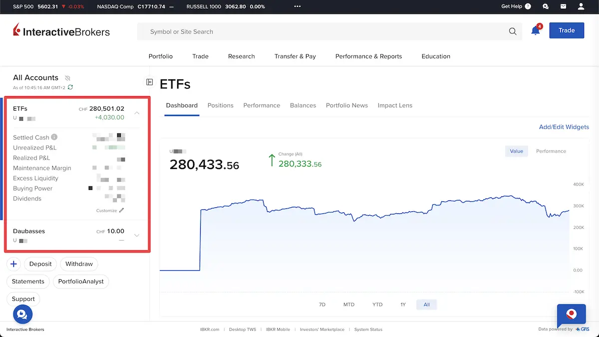Select the All chart range
The width and height of the screenshot is (599, 337).
[x=426, y=305]
